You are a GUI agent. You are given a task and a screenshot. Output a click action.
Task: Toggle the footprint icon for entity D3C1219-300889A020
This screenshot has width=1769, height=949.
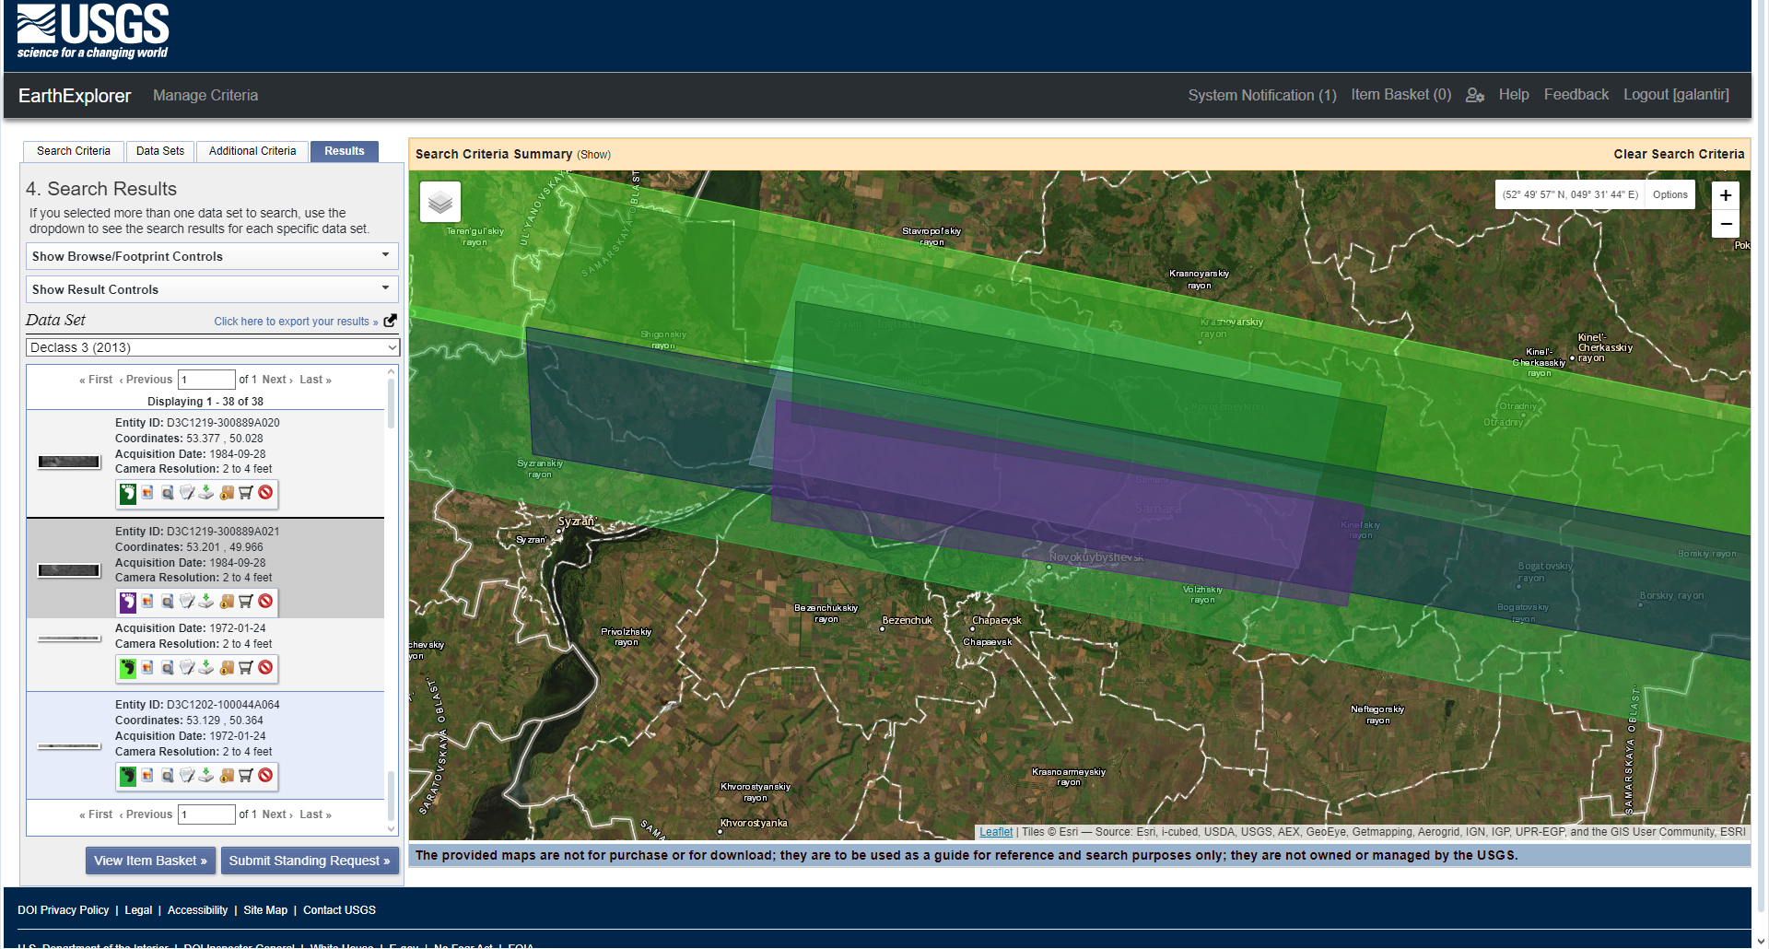click(x=128, y=493)
